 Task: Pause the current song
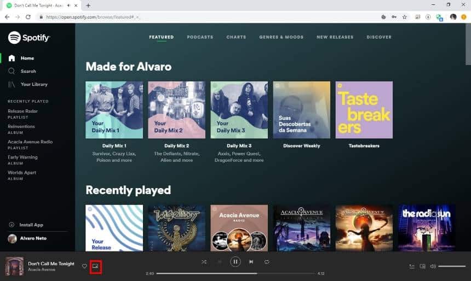[x=235, y=262]
